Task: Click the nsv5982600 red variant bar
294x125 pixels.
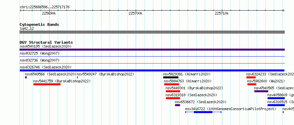Action: coord(252,84)
